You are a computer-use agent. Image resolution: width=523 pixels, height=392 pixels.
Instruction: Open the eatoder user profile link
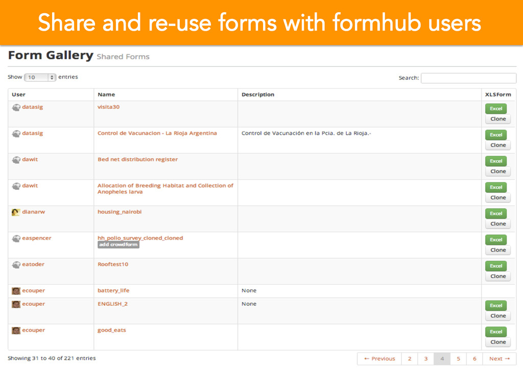tap(33, 264)
